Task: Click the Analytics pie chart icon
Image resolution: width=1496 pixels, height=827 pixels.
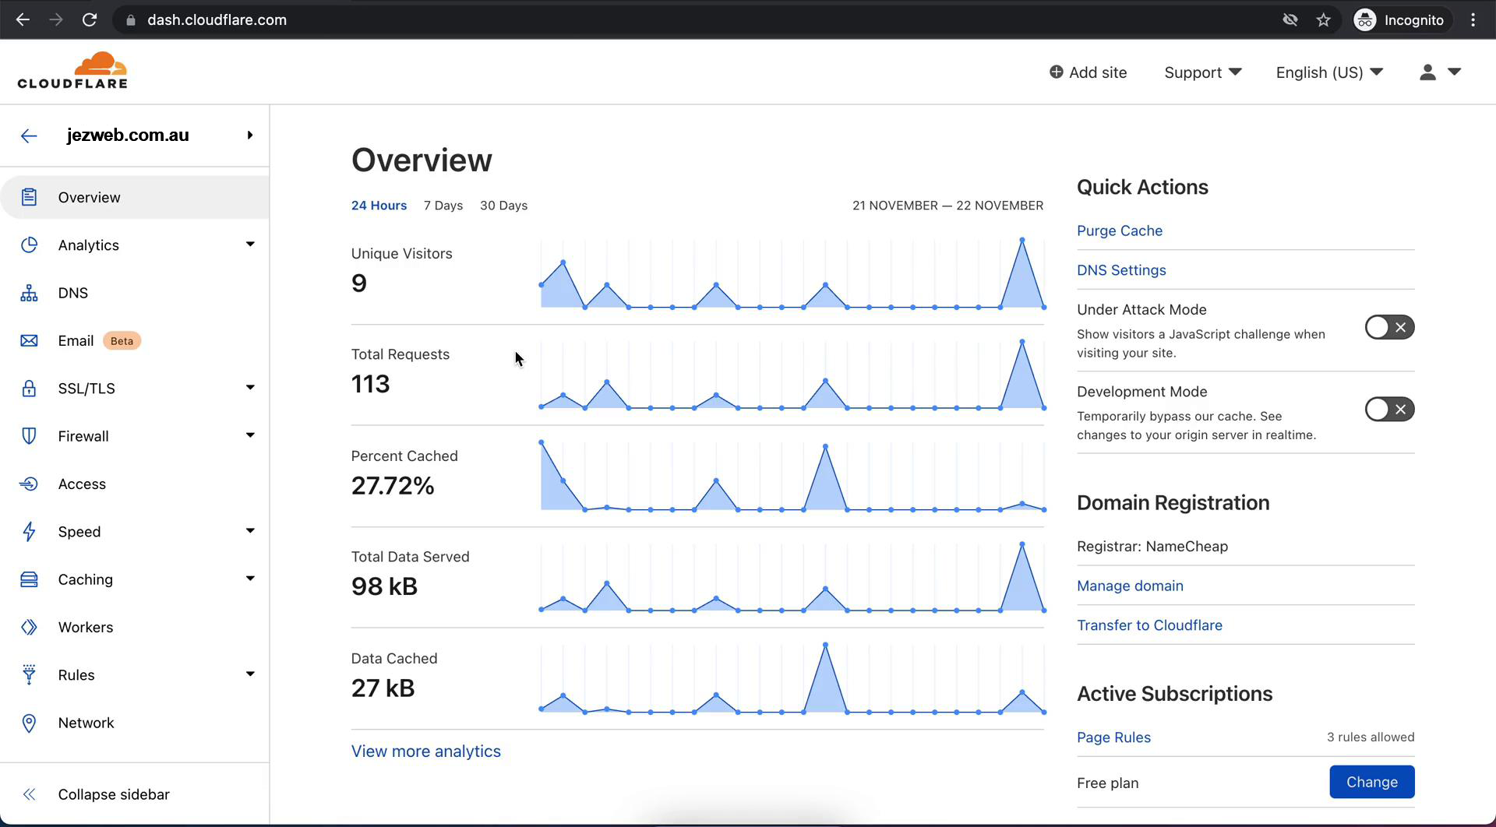Action: pyautogui.click(x=29, y=245)
